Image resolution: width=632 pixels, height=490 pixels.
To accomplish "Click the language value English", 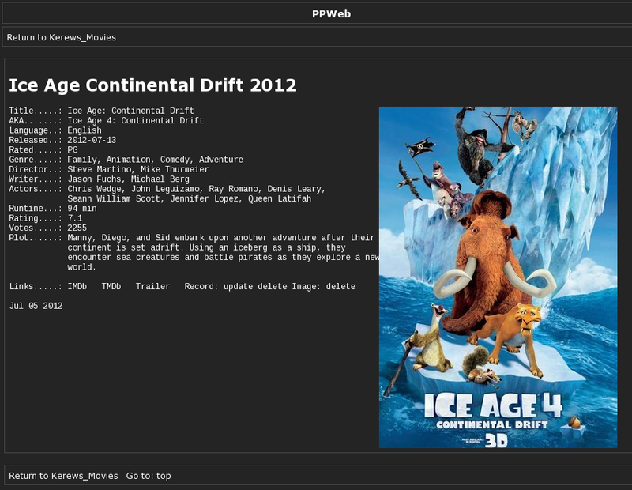I will (85, 130).
